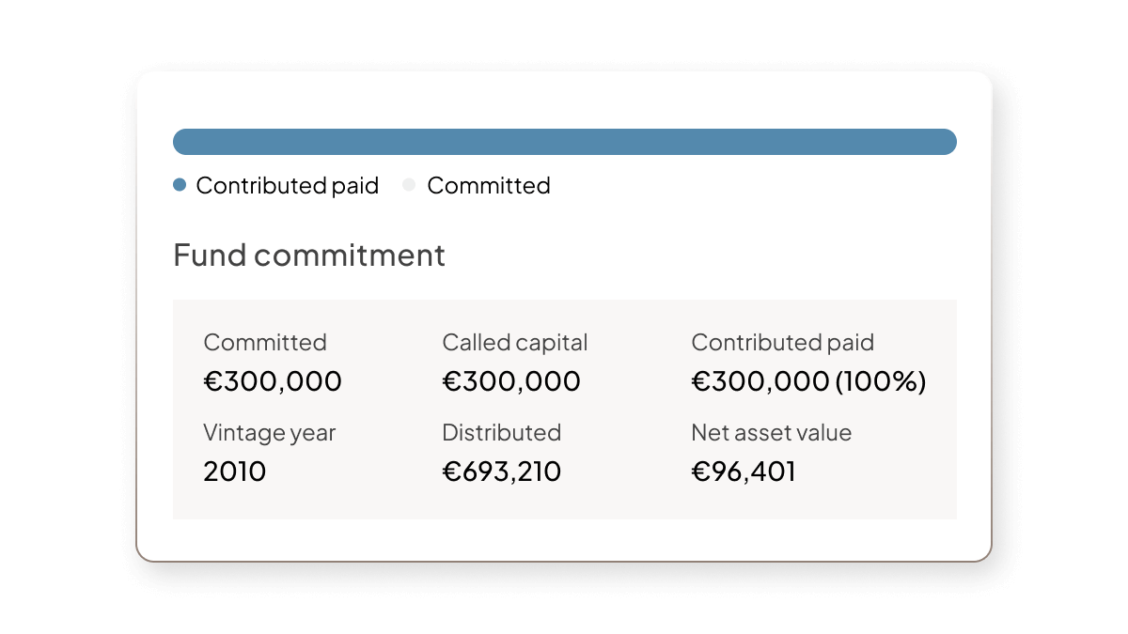Click the 2010 vintage year value
Screen dimensions: 1128x634
(235, 471)
